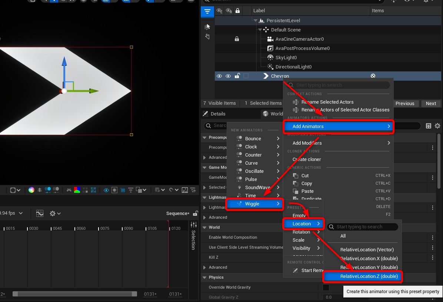This screenshot has width=443, height=302.
Task: Open the color wheel in viewport toolbar
Action: [x=31, y=190]
